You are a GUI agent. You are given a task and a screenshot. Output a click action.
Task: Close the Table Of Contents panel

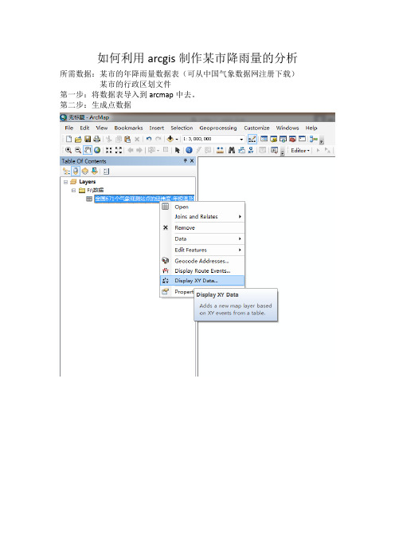pos(192,161)
